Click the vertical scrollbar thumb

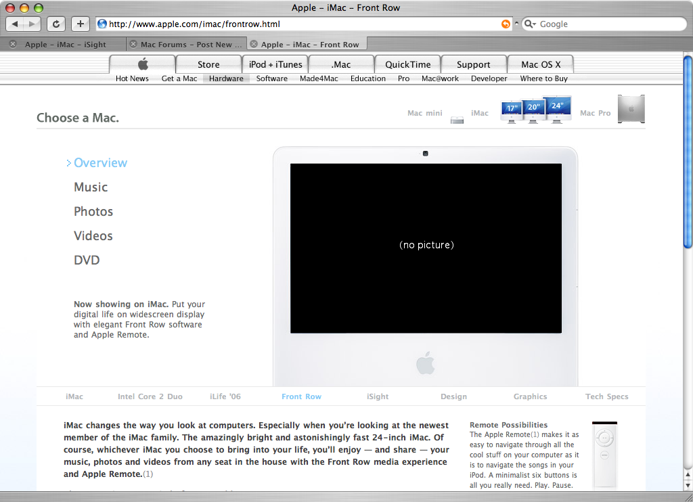pyautogui.click(x=688, y=152)
